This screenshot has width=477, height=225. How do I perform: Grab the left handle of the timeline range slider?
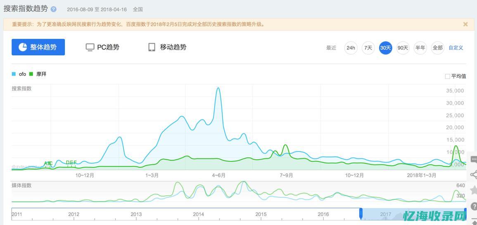[x=361, y=213]
